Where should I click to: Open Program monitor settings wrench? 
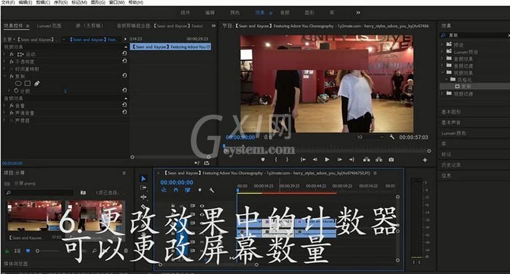click(392, 137)
